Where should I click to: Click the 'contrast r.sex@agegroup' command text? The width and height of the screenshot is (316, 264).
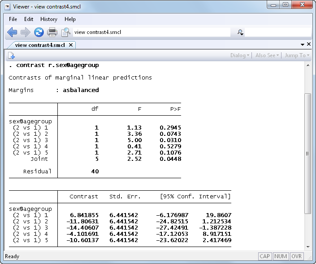click(57, 65)
